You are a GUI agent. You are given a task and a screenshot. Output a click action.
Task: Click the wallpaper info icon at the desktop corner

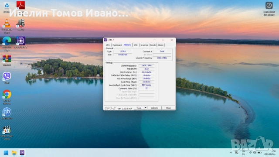tap(269, 5)
